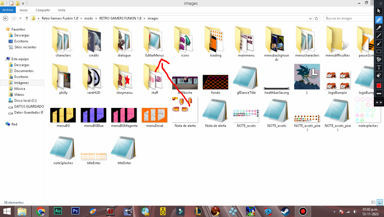This screenshot has height=217, width=384.
Task: Open Photoshop from the taskbar
Action: (75, 211)
